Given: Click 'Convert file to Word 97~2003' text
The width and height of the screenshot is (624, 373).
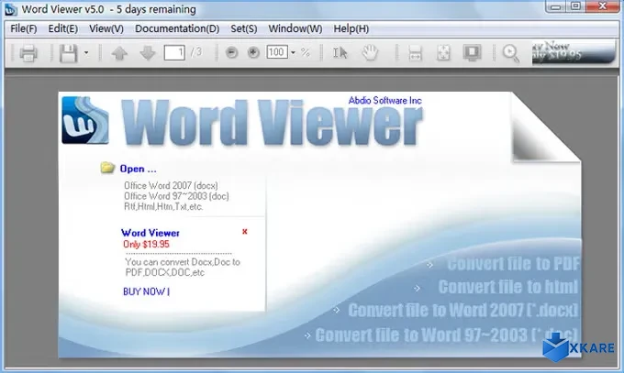Looking at the screenshot, I should (x=446, y=335).
